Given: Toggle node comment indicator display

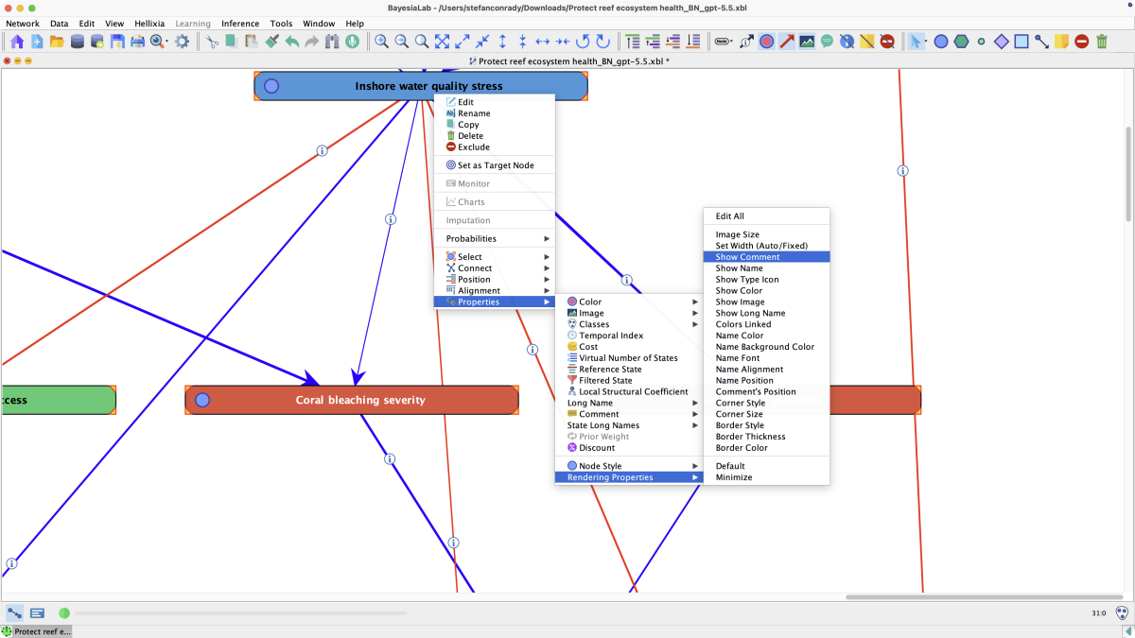Looking at the screenshot, I should coord(827,42).
